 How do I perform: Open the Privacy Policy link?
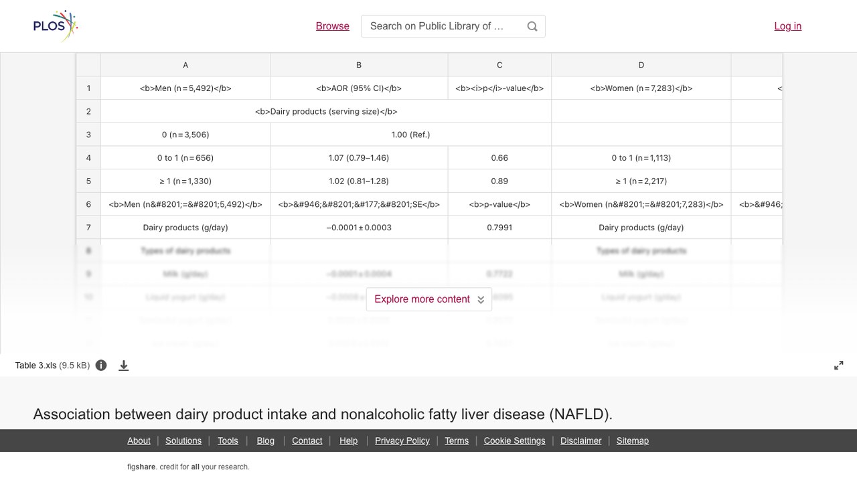click(402, 440)
